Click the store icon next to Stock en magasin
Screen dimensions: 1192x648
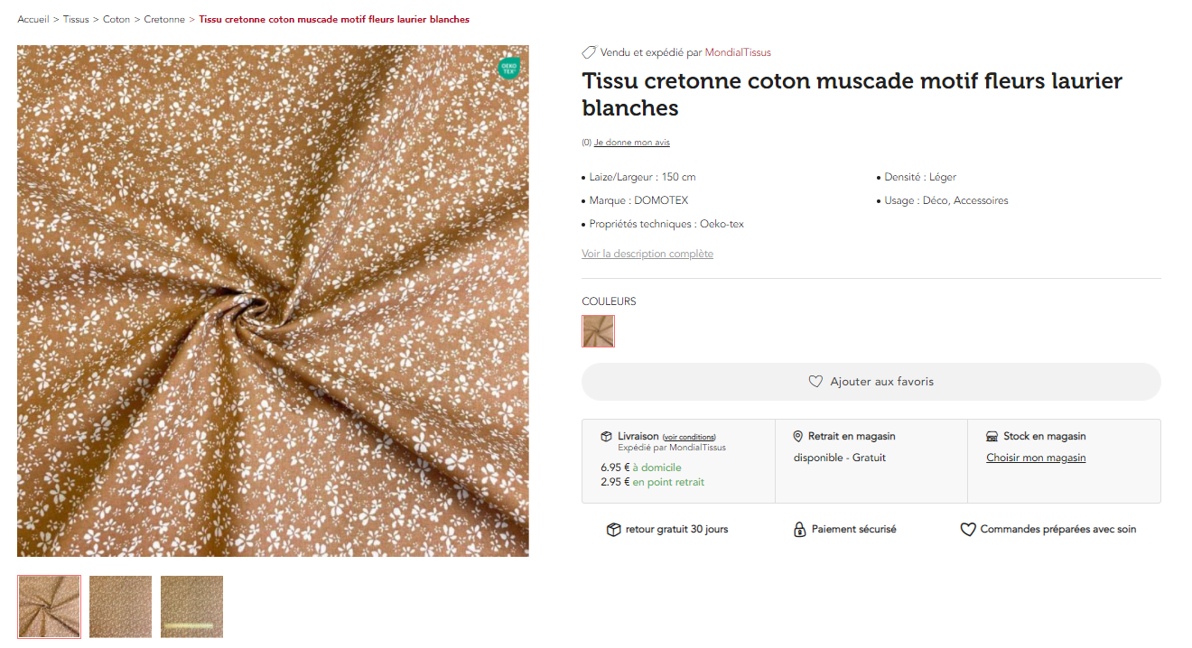tap(992, 437)
